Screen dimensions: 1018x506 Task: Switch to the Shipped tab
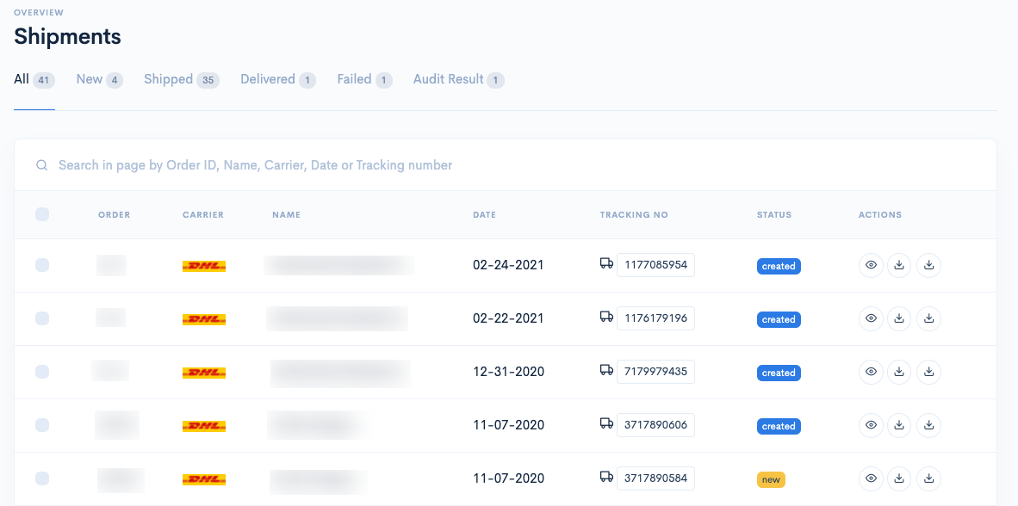pyautogui.click(x=182, y=80)
